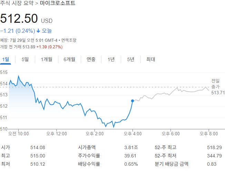The width and height of the screenshot is (225, 173).
Task: Click the 최저 value 510.12
Action: [x=38, y=164]
